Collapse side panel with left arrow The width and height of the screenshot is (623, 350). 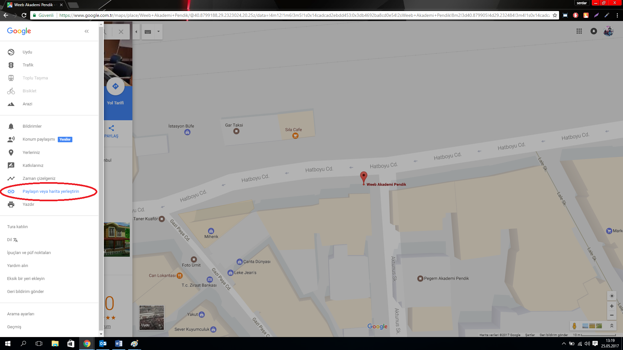coord(136,32)
